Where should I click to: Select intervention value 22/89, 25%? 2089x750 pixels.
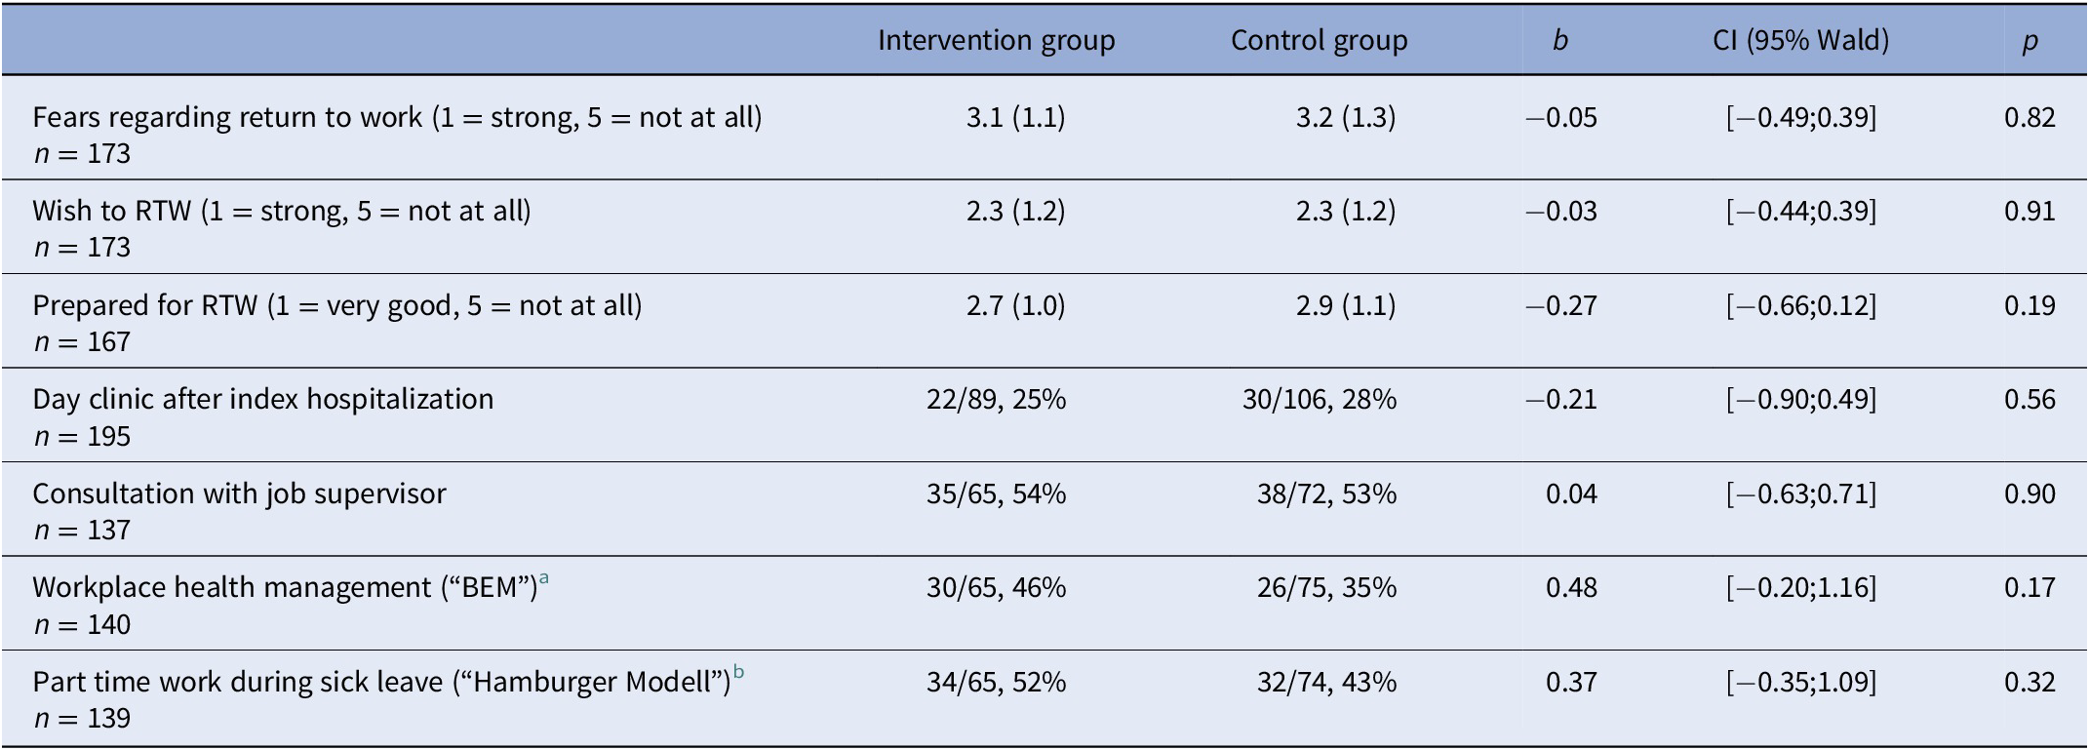coord(996,399)
